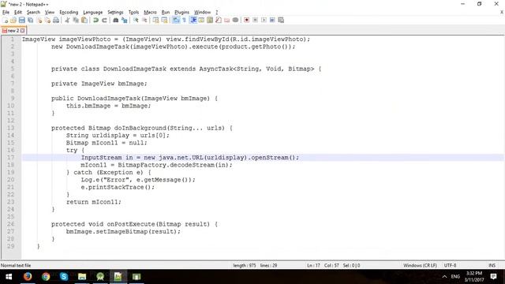This screenshot has height=284, width=505.
Task: Click the Open file toolbar icon
Action: click(13, 20)
